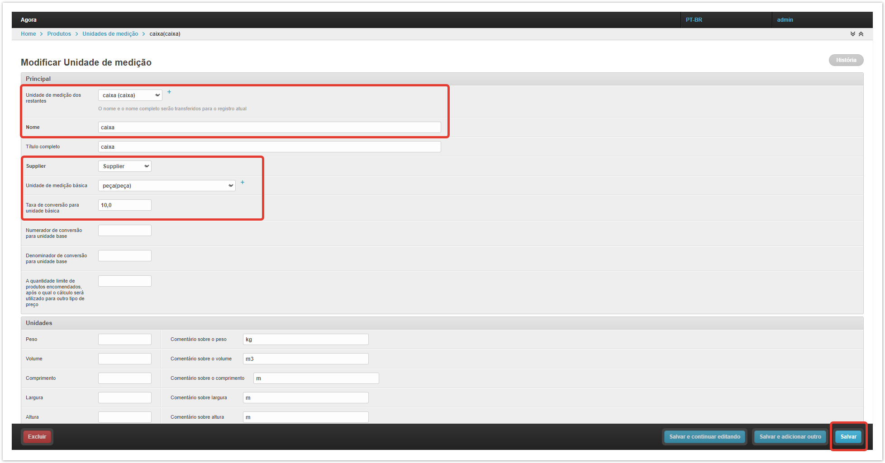885x463 pixels.
Task: Open the PT-BR language menu
Action: 694,20
